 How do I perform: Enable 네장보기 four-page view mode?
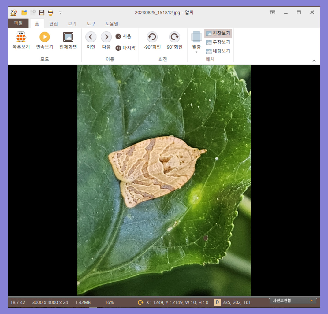[x=219, y=51]
